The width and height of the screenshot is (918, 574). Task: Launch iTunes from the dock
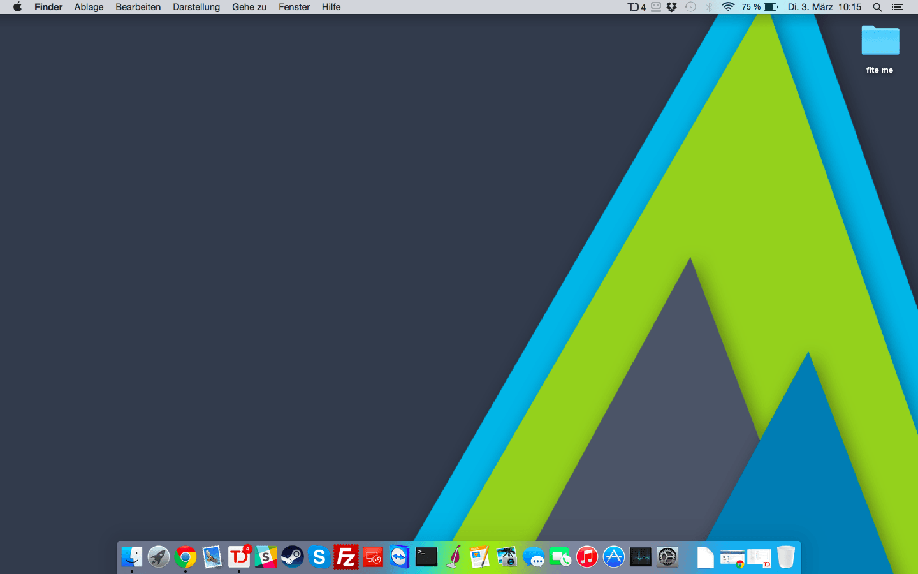(587, 557)
